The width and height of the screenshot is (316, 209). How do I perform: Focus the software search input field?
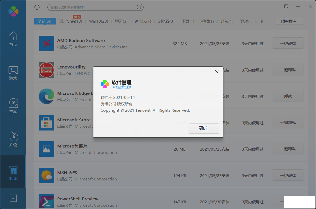tap(95, 7)
